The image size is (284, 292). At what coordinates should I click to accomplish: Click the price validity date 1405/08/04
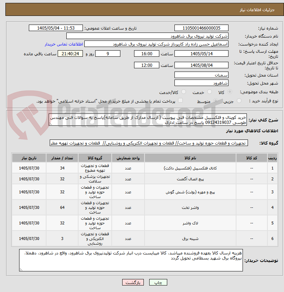(x=201, y=65)
